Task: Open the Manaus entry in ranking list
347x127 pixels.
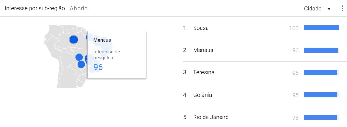Action: coord(203,50)
